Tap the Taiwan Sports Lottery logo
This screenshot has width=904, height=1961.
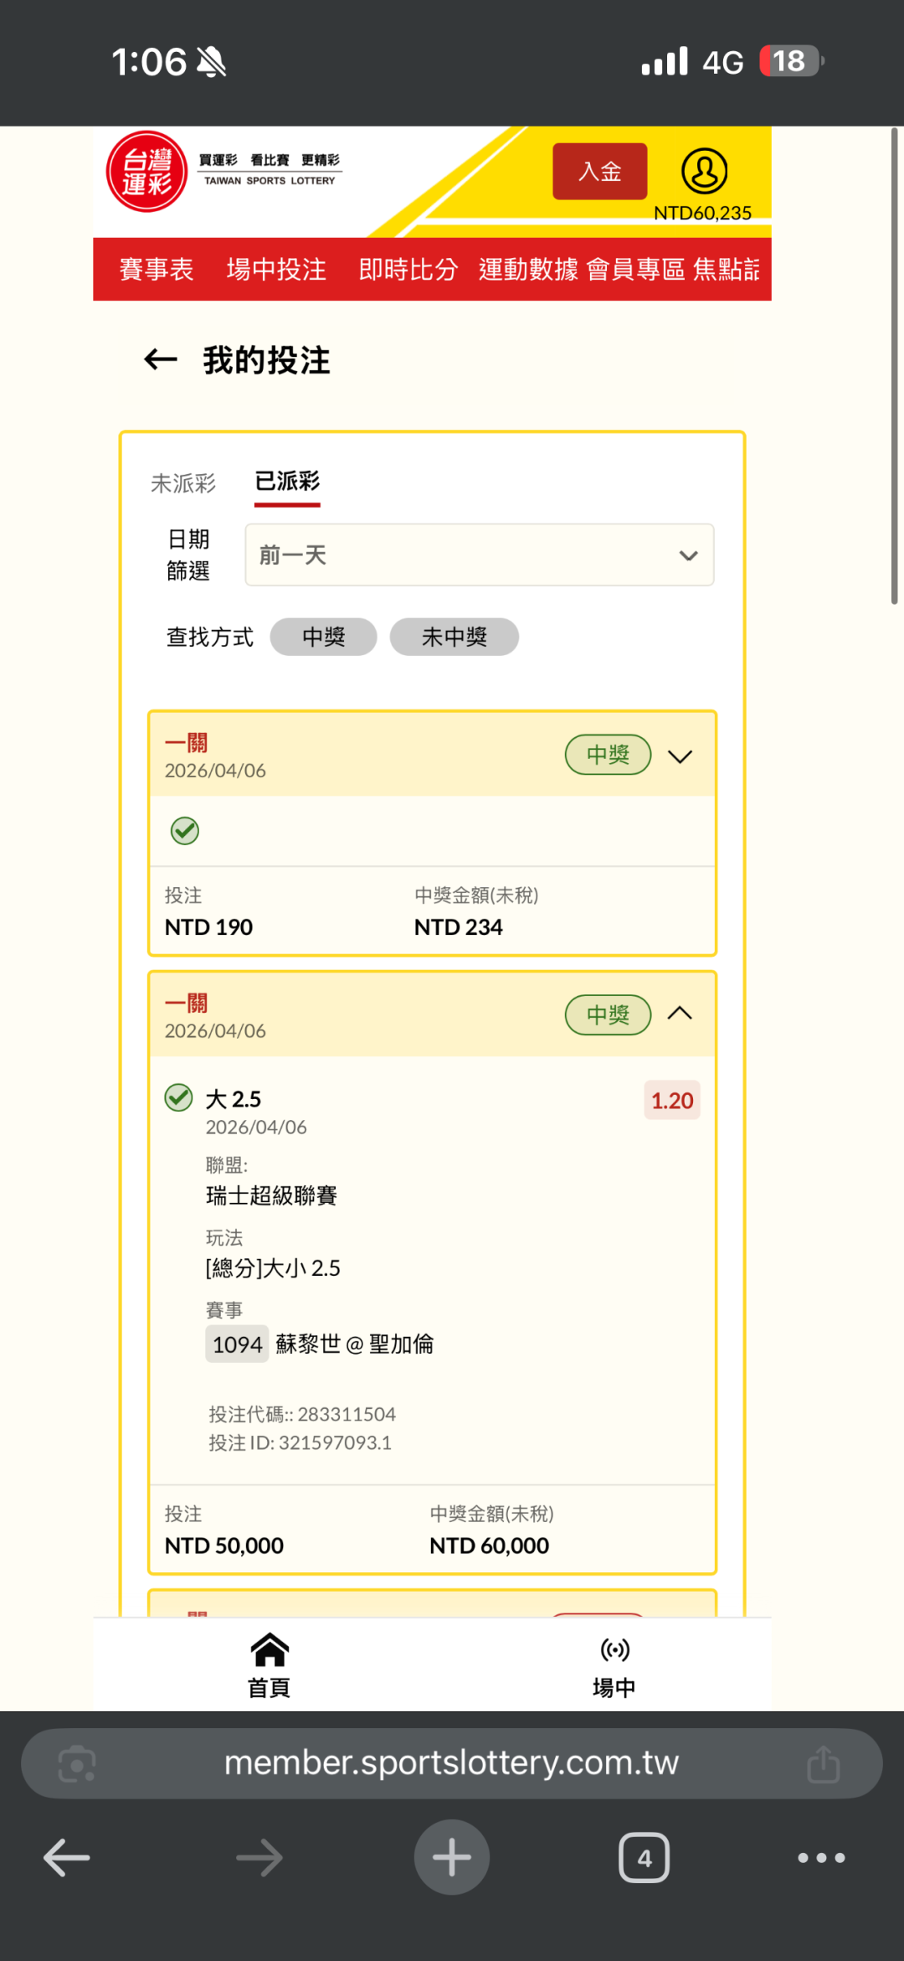(x=146, y=172)
